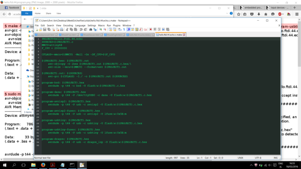Image resolution: width=301 pixels, height=169 pixels.
Task: Open Task View on the taskbar
Action: (23, 165)
